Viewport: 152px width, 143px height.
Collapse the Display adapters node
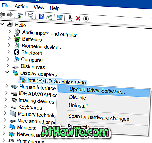(7, 72)
